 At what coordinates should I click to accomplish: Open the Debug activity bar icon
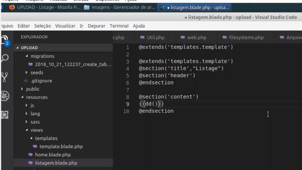[5, 96]
